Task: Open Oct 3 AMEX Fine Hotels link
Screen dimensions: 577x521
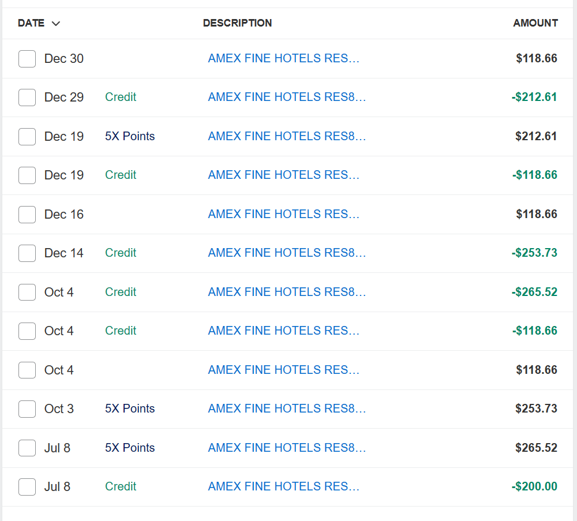Action: (x=287, y=408)
